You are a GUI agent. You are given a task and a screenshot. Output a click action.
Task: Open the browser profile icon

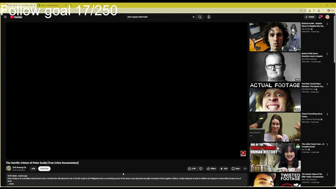point(319,10)
